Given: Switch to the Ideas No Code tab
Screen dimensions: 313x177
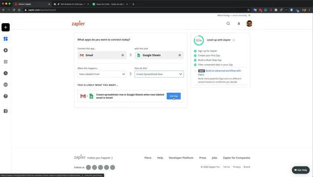Looking at the screenshot, I should click(x=110, y=4).
